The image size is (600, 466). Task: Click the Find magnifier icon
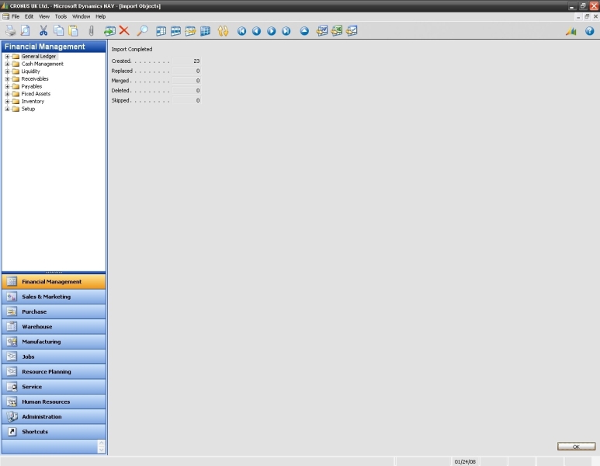142,31
